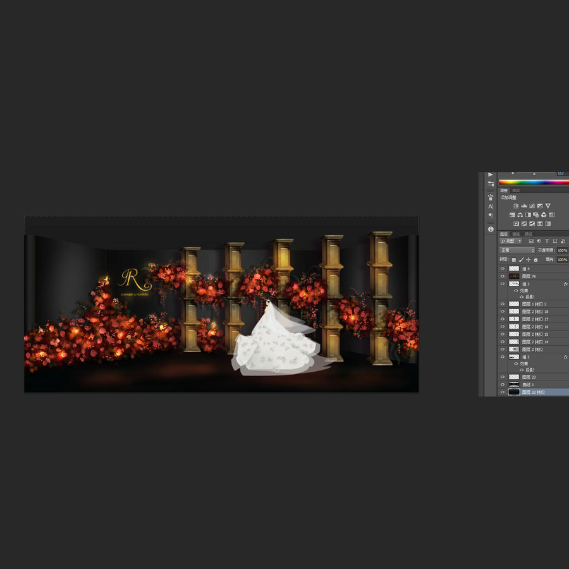Hide the 曲线 1 curves layer
The image size is (569, 569).
click(x=503, y=384)
